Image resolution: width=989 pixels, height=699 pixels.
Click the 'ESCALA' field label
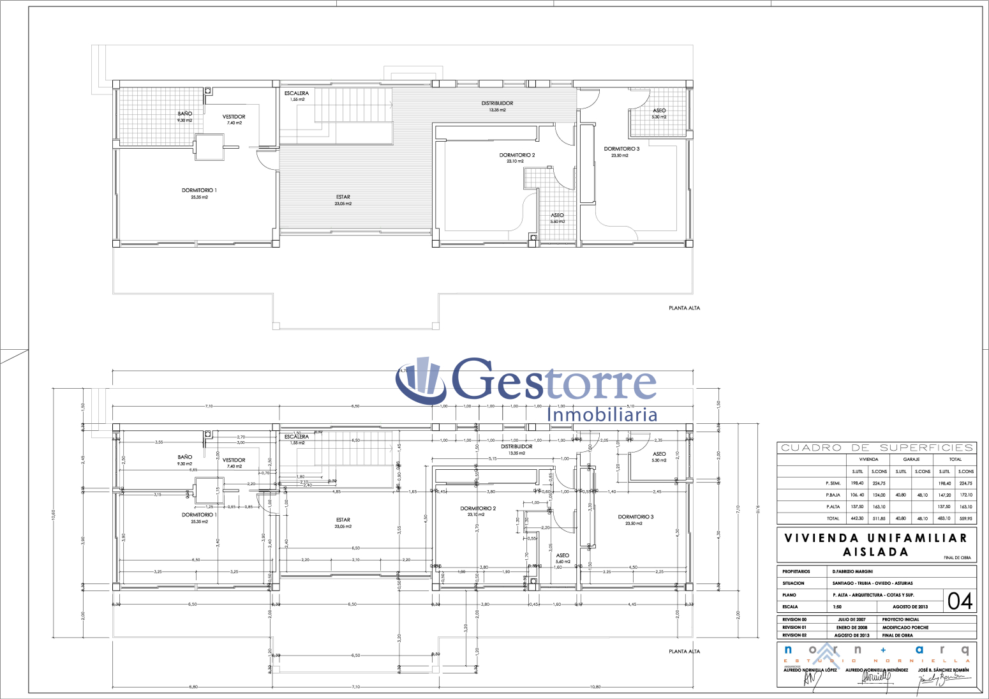click(x=790, y=607)
